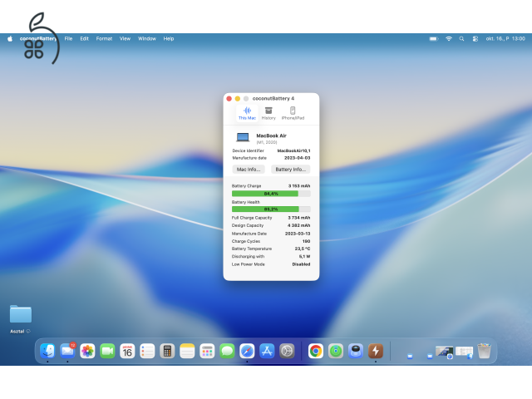Click the 3 734 mAh full charge capacity value

(x=299, y=218)
